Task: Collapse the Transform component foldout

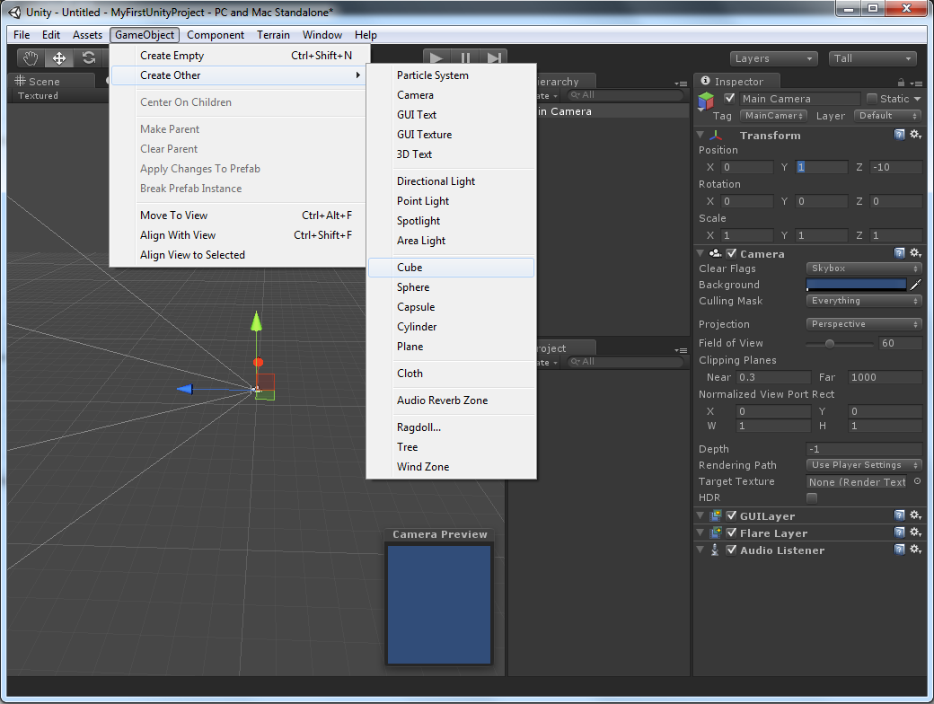Action: (x=700, y=136)
